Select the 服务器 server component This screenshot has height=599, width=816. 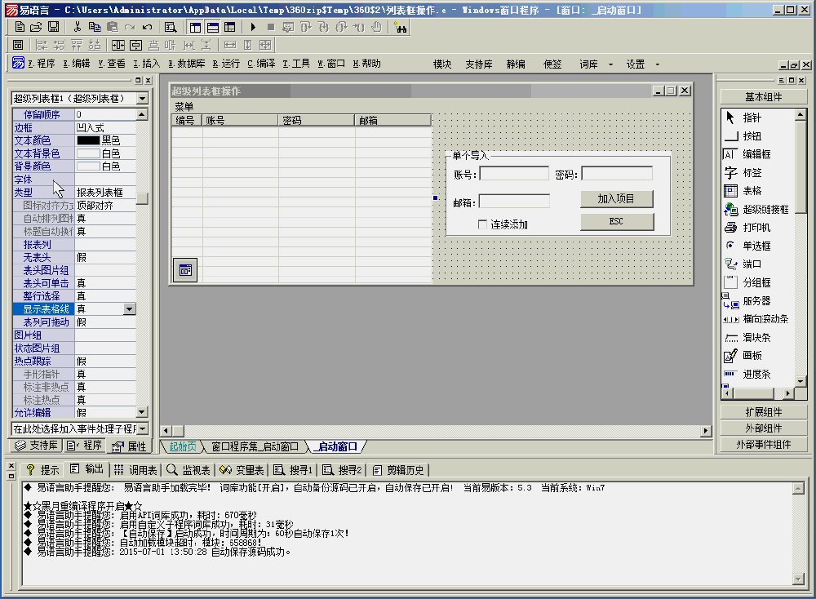758,301
